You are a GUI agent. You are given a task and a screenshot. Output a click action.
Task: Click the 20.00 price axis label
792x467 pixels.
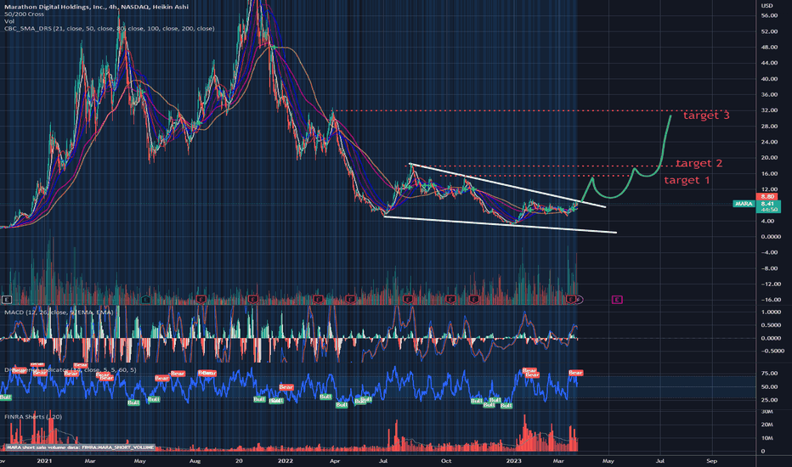(769, 158)
